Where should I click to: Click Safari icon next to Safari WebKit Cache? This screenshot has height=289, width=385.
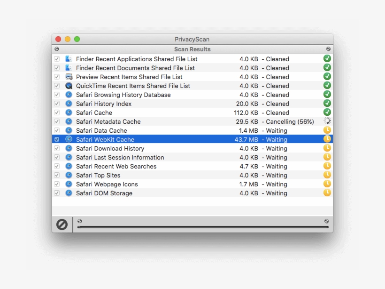pos(69,139)
